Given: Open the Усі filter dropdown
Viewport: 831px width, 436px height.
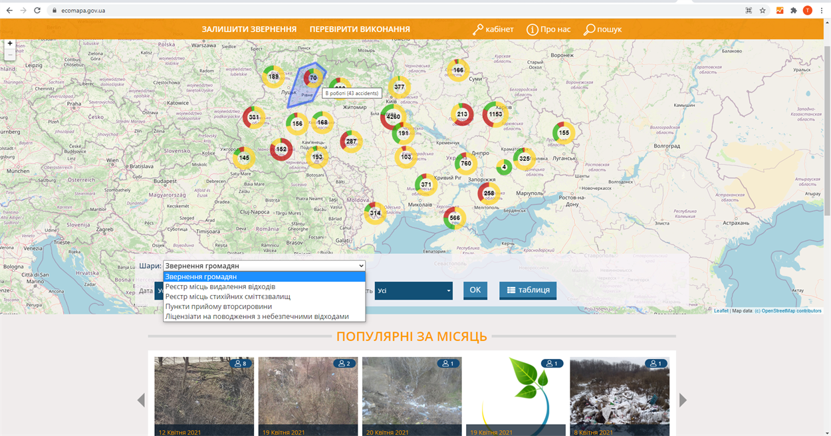Looking at the screenshot, I should pos(414,290).
